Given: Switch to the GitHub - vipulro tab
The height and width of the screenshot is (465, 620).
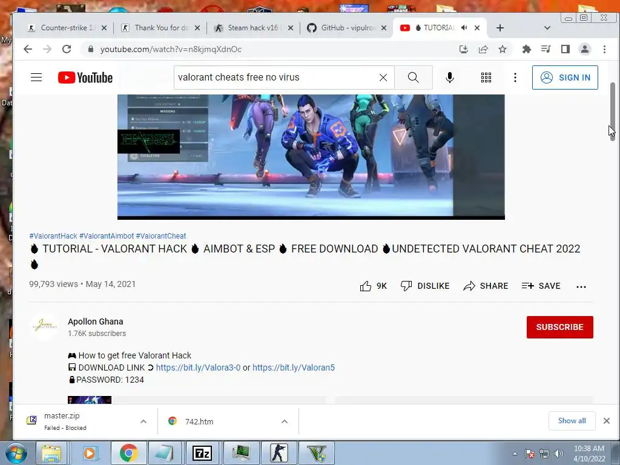Looking at the screenshot, I should point(346,28).
